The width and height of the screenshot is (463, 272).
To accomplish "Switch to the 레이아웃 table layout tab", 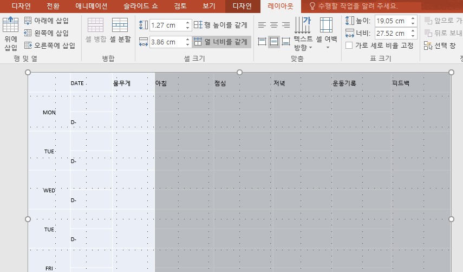I will [x=281, y=6].
